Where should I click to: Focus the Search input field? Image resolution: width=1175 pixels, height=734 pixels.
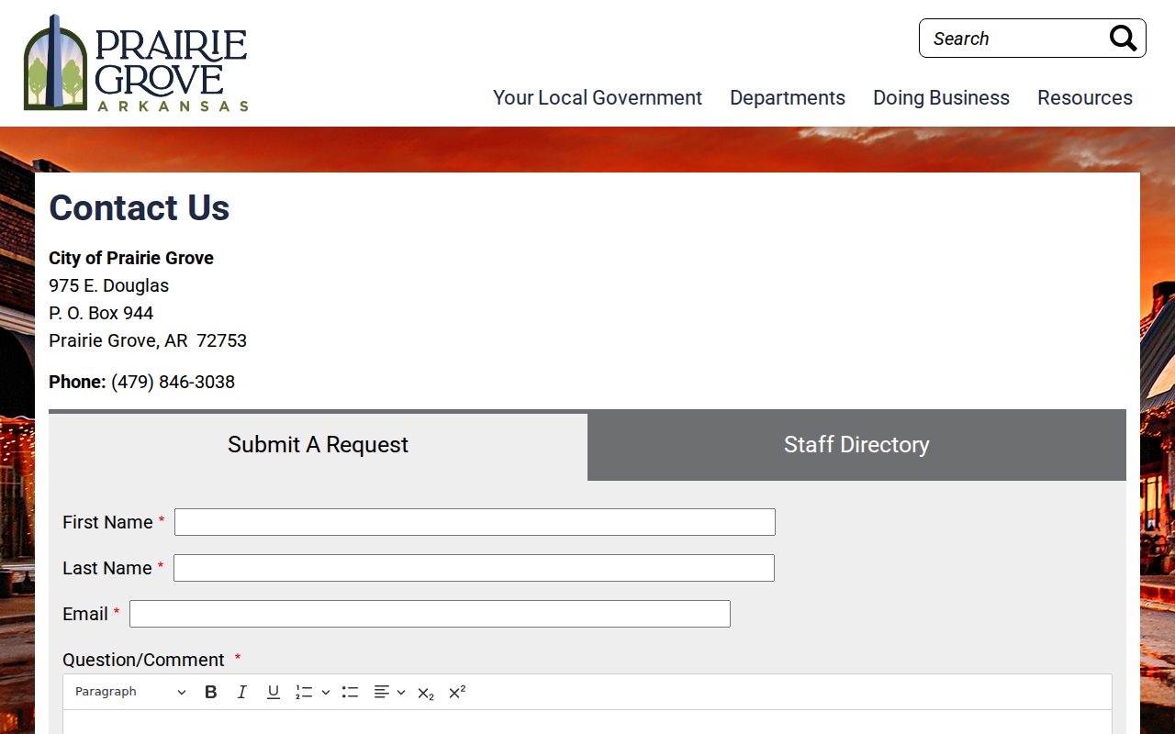pos(1015,39)
